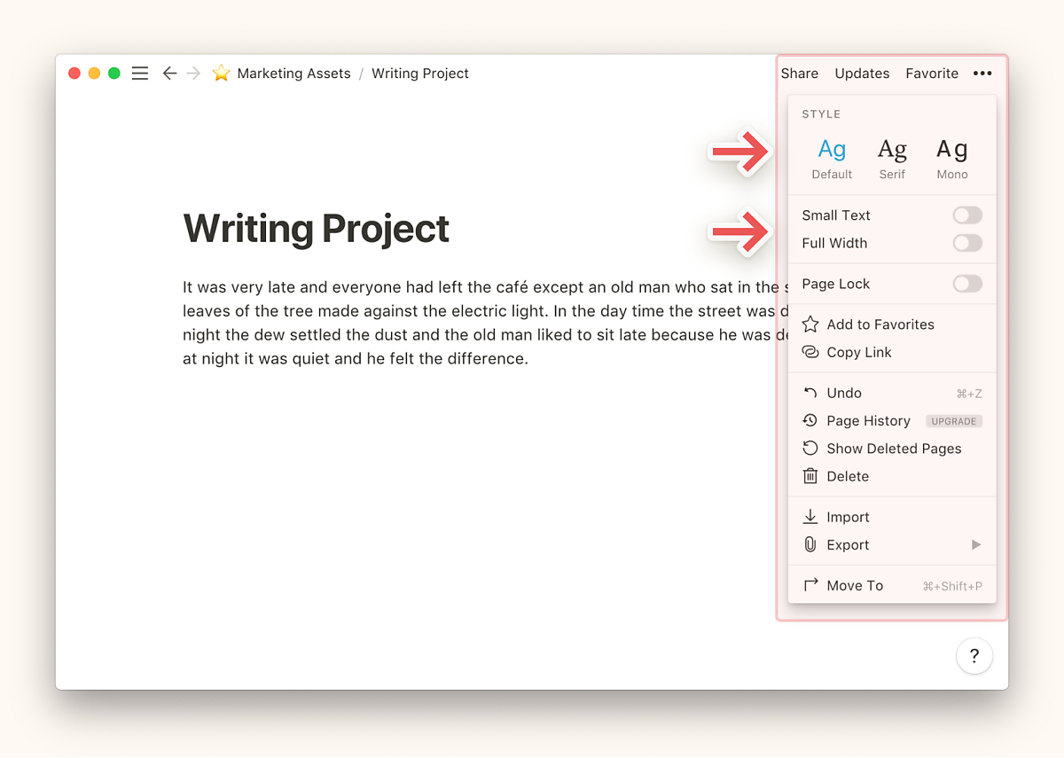Click the Show Deleted Pages icon
This screenshot has width=1064, height=758.
pos(810,449)
